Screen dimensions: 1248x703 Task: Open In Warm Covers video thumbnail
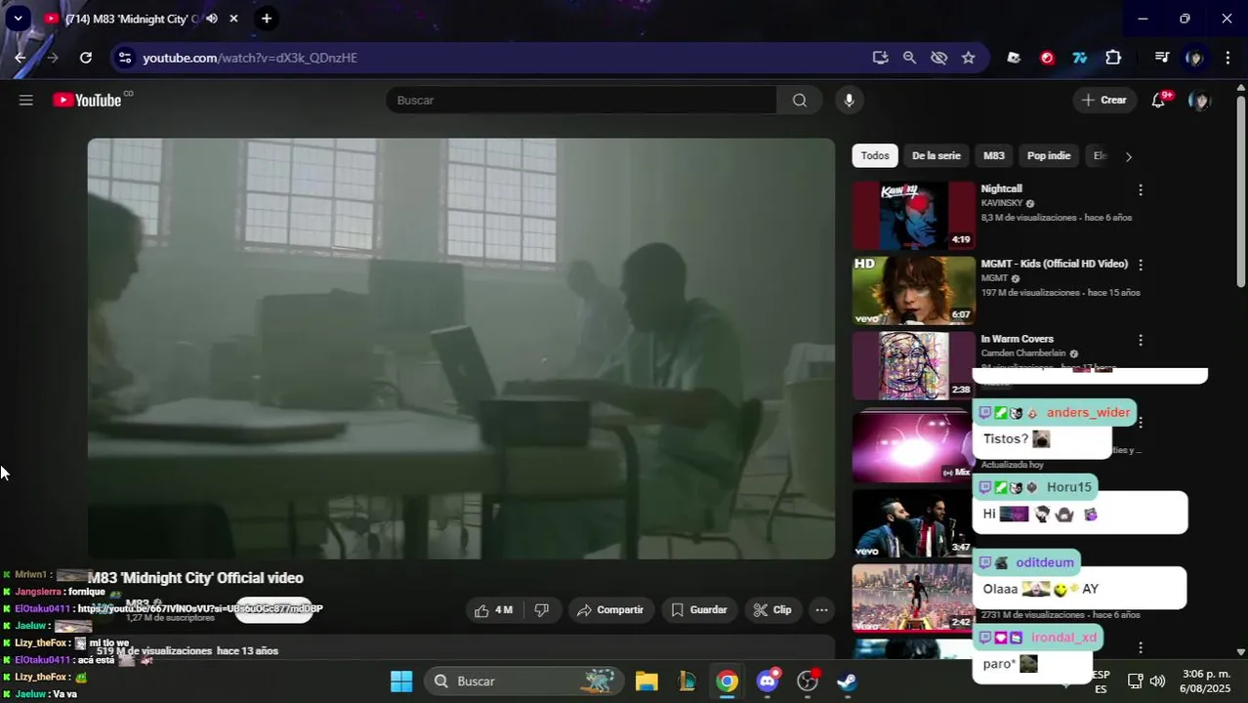[x=913, y=366]
